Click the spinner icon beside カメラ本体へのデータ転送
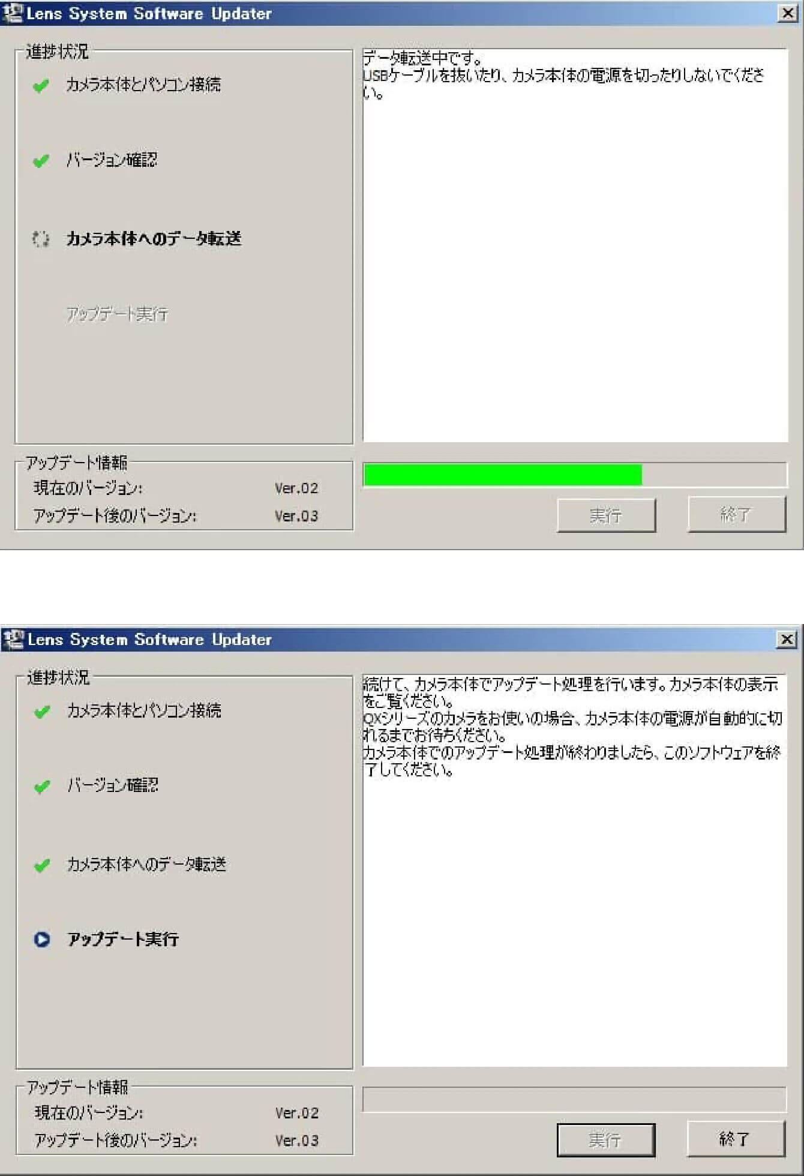The width and height of the screenshot is (804, 1176). (x=40, y=239)
